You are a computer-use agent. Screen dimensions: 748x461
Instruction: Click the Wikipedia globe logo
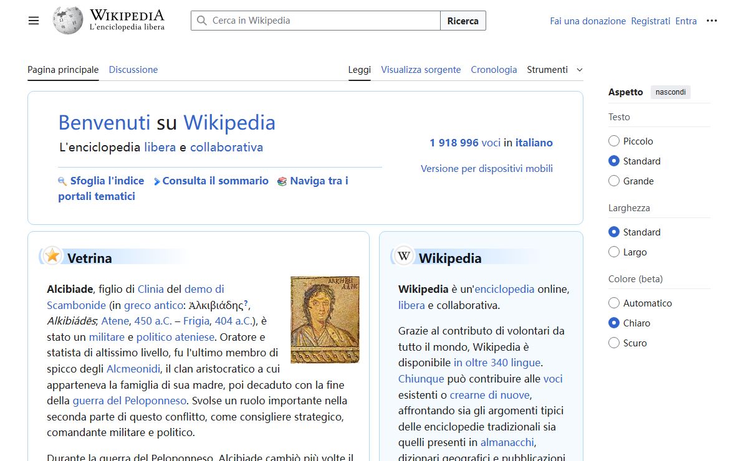tap(68, 21)
